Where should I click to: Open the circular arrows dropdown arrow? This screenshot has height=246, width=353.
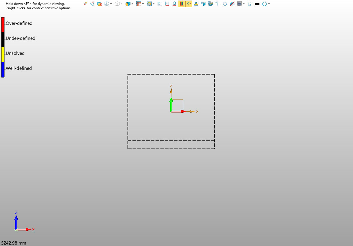tap(269, 4)
